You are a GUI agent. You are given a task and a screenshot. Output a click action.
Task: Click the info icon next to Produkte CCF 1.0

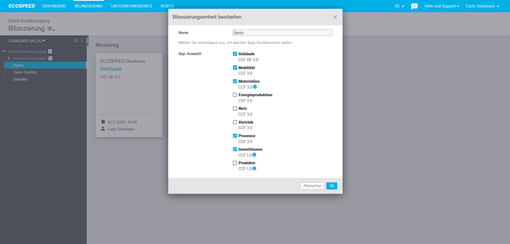coord(255,169)
